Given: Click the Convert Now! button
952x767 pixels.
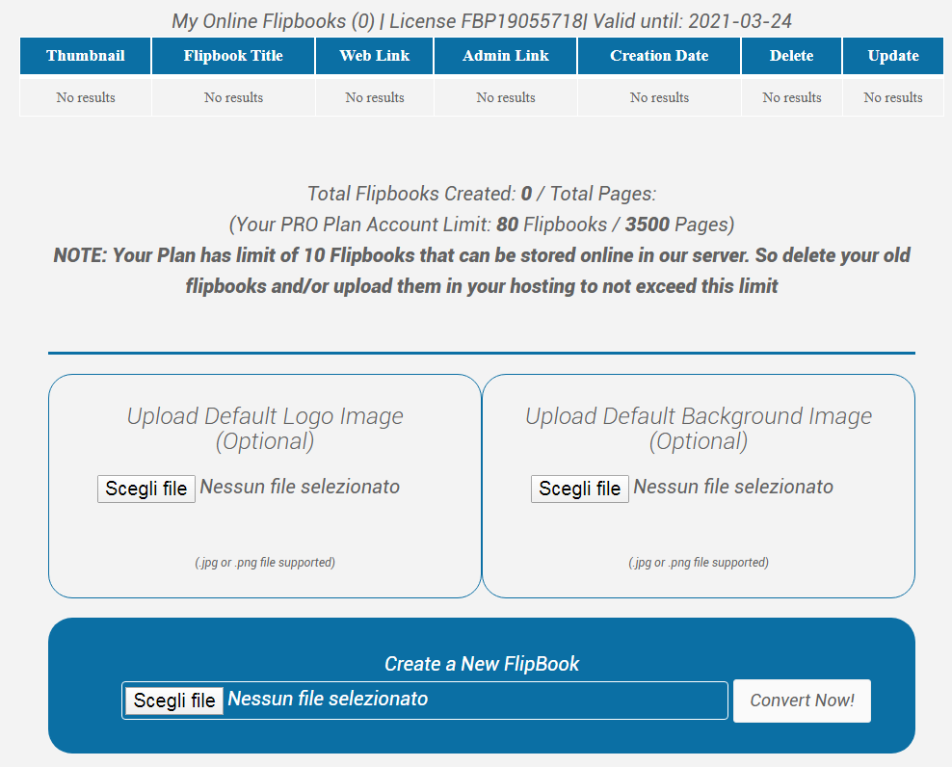Looking at the screenshot, I should tap(802, 701).
